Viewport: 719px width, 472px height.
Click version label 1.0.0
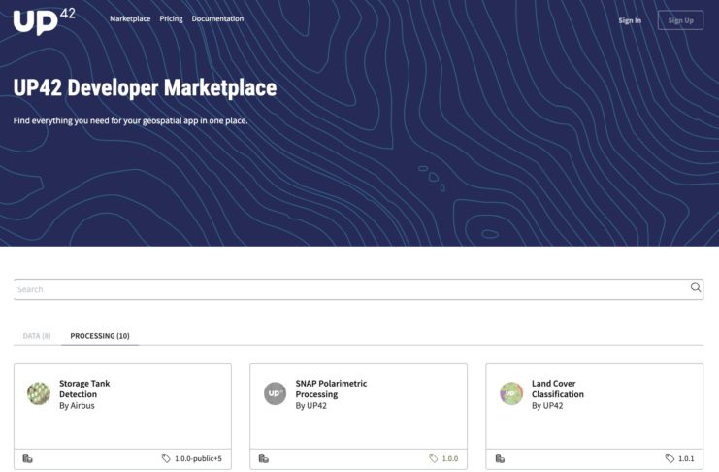click(x=450, y=458)
